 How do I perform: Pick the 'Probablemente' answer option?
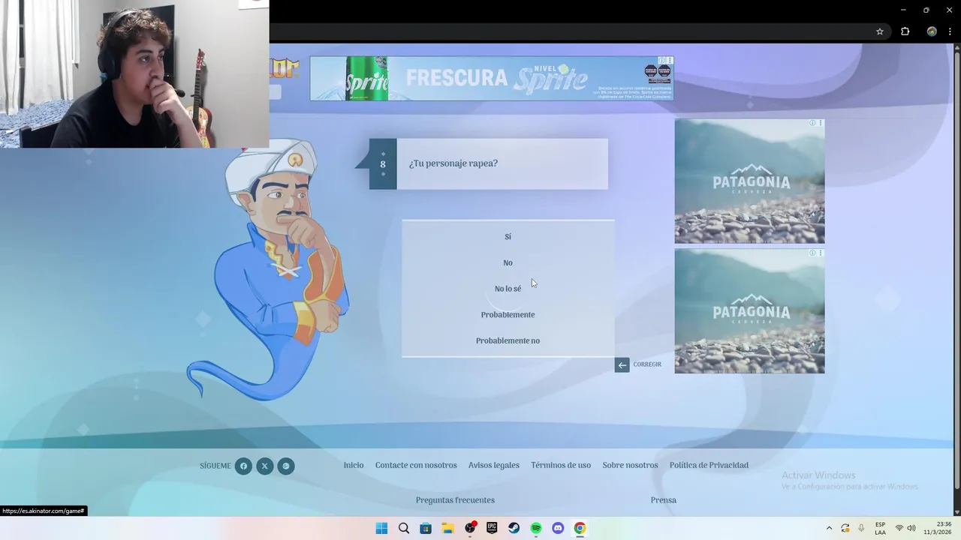pyautogui.click(x=508, y=314)
